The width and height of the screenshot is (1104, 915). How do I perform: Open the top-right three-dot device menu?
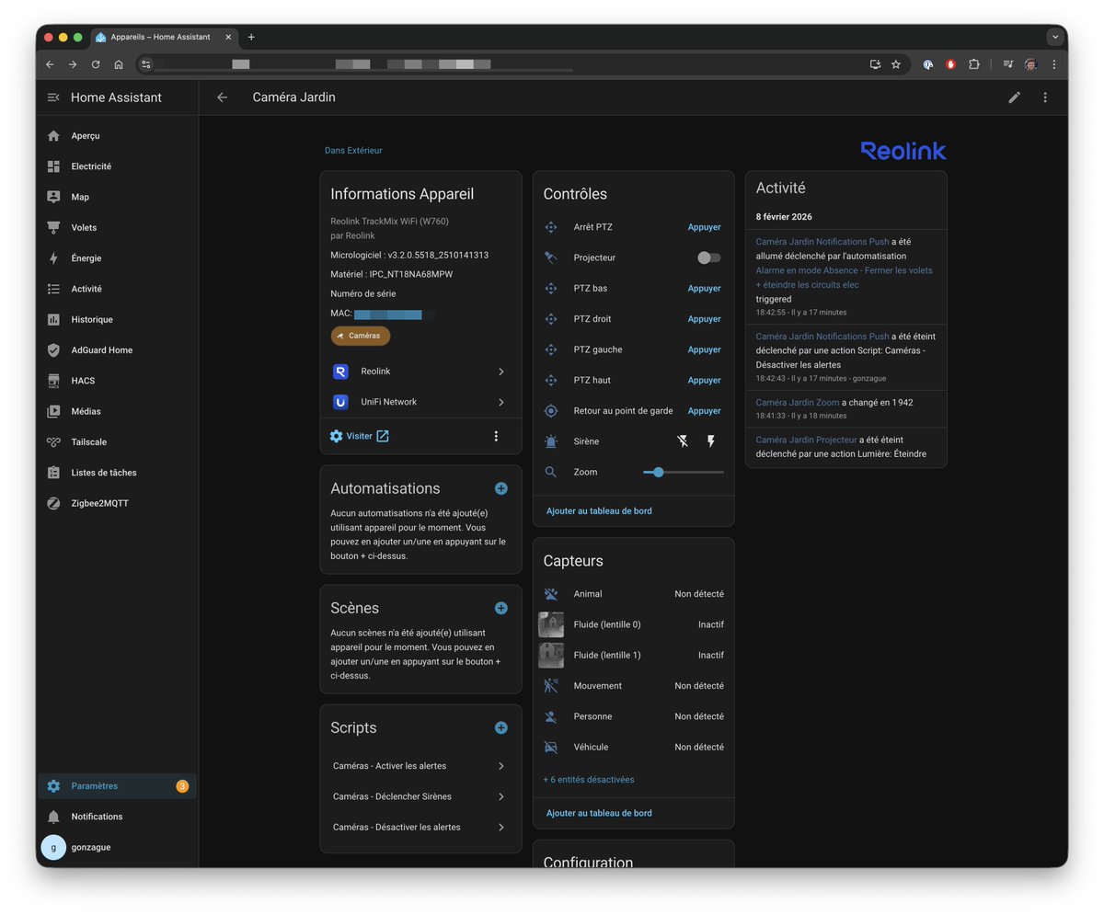tap(1045, 97)
